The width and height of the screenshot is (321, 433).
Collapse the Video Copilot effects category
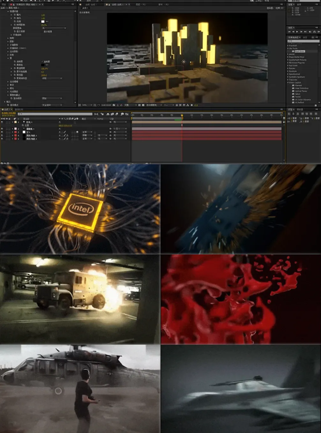point(288,83)
